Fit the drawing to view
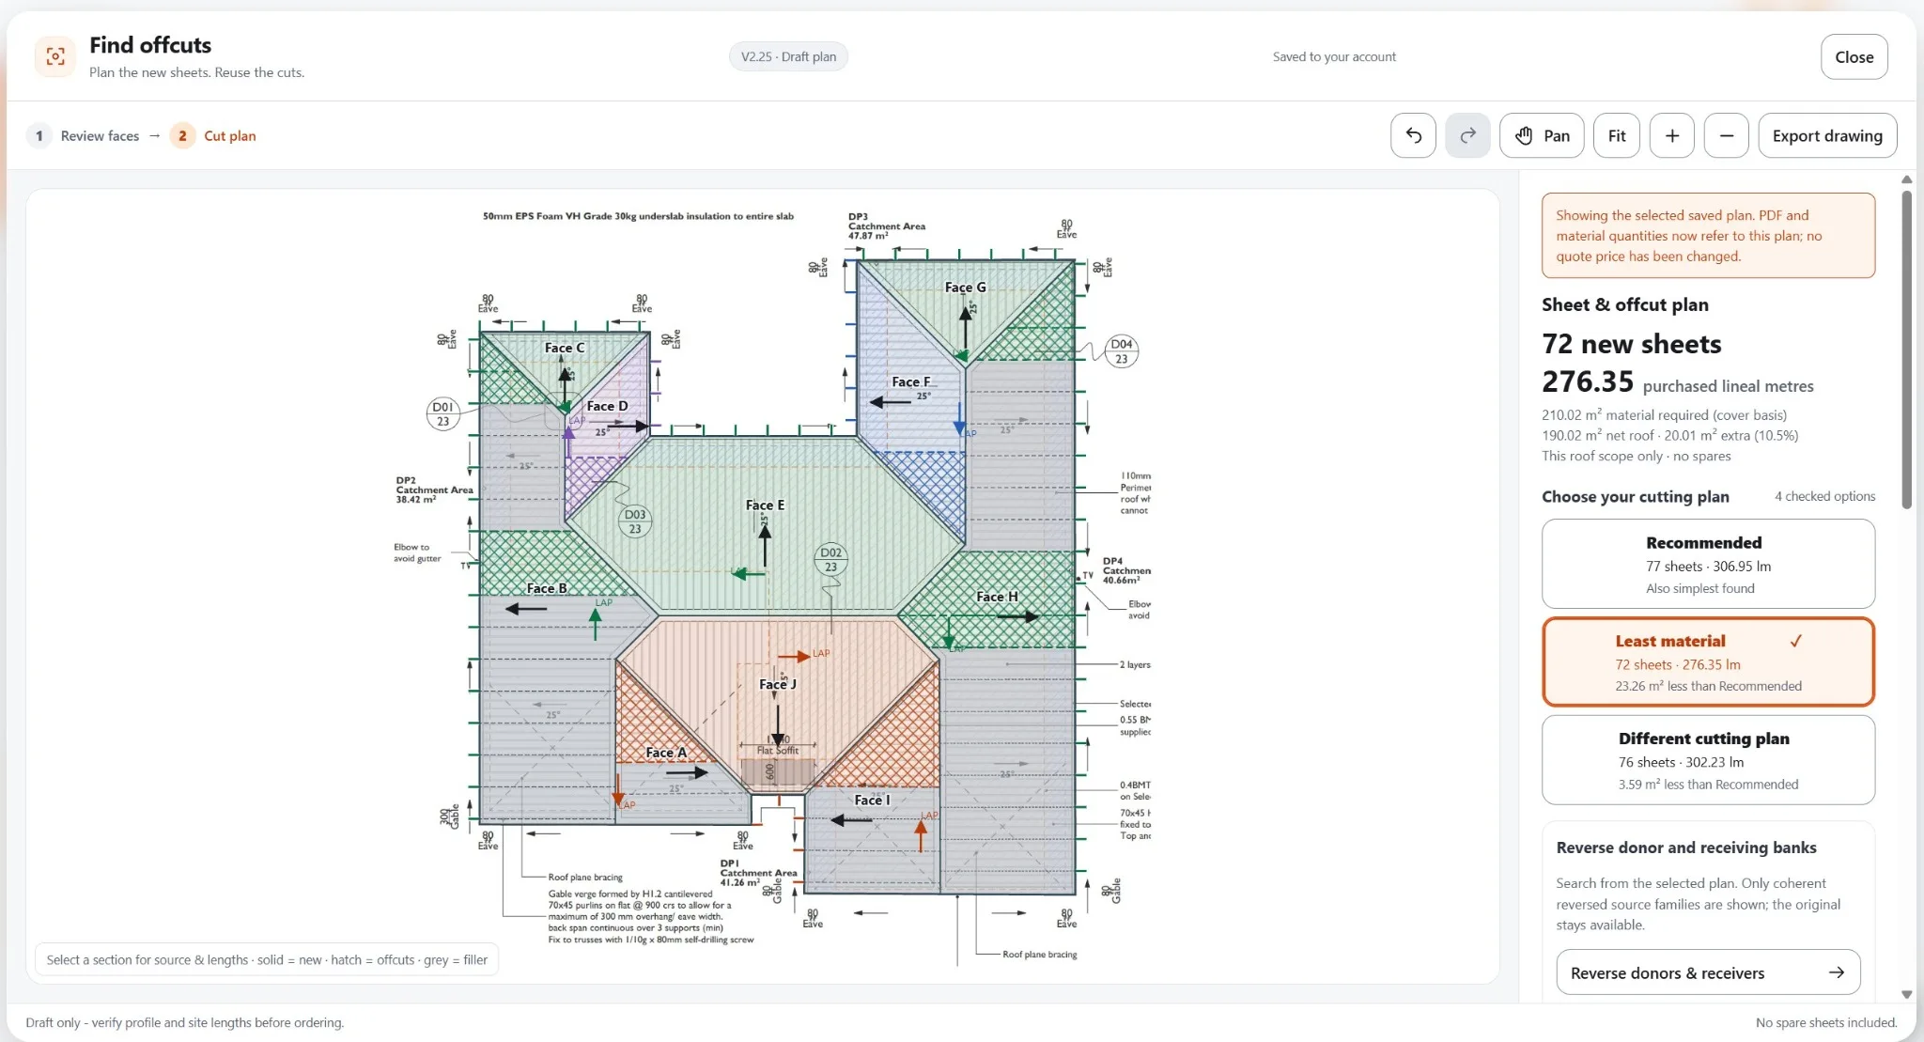The height and width of the screenshot is (1042, 1924). click(x=1616, y=135)
